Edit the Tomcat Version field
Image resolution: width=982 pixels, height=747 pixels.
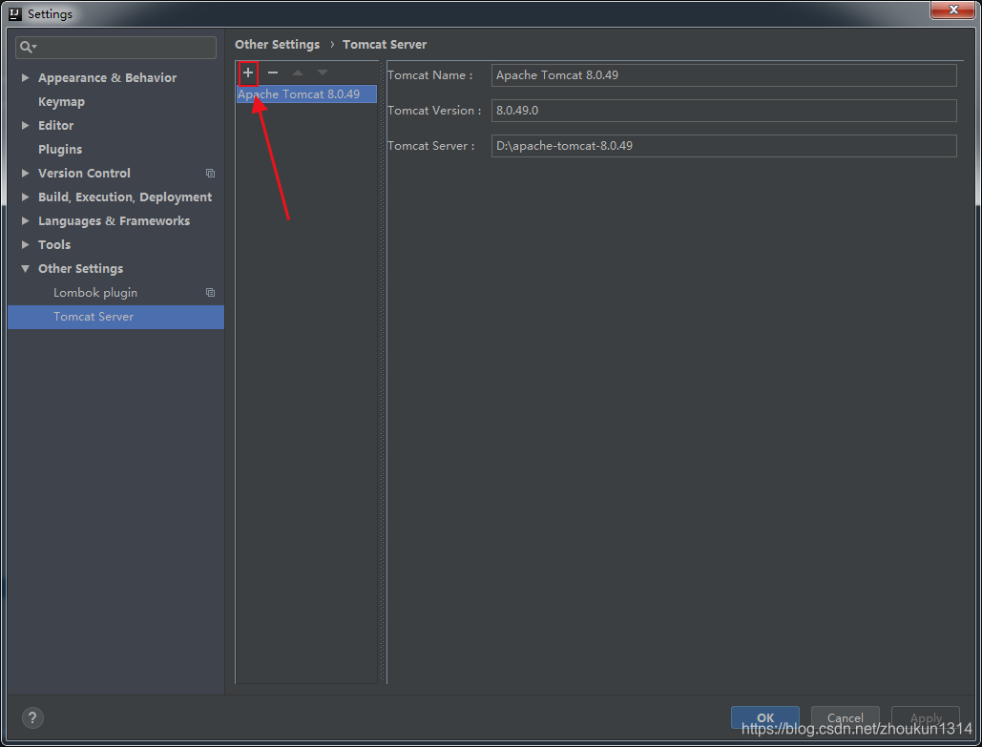pos(724,111)
